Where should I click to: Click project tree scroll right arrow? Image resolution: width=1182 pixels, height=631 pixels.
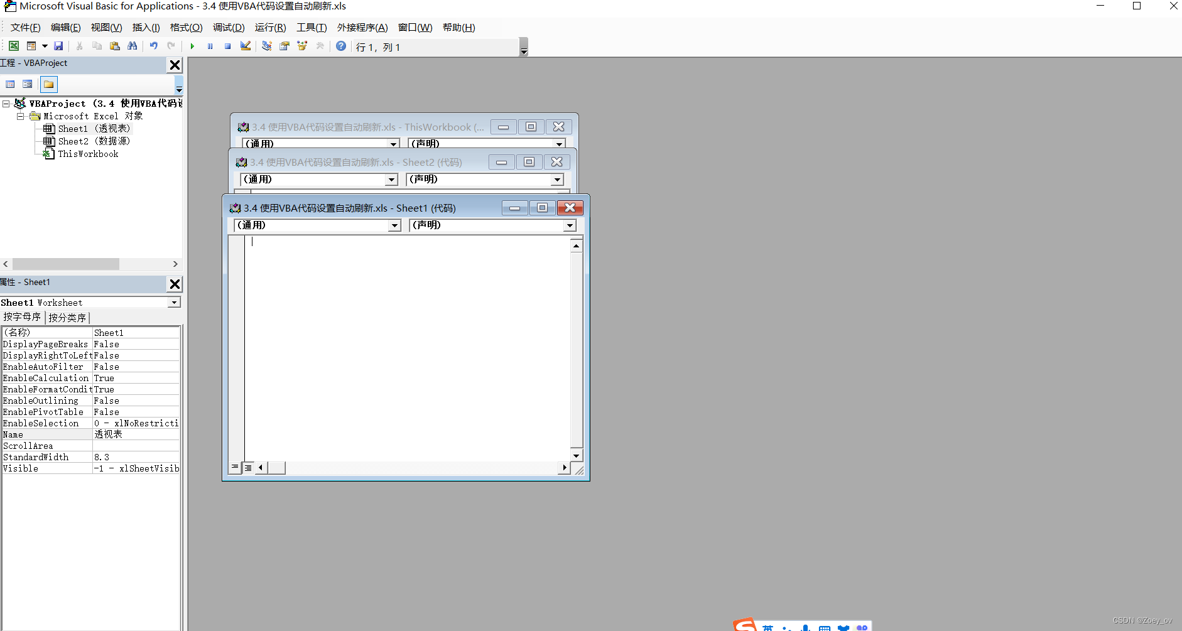tap(175, 264)
